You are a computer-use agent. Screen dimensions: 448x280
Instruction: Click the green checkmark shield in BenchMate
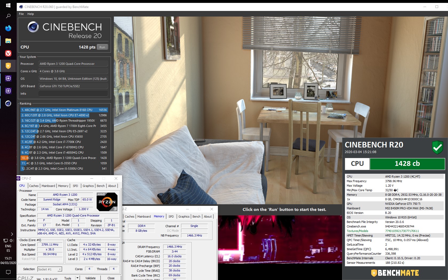click(x=437, y=147)
